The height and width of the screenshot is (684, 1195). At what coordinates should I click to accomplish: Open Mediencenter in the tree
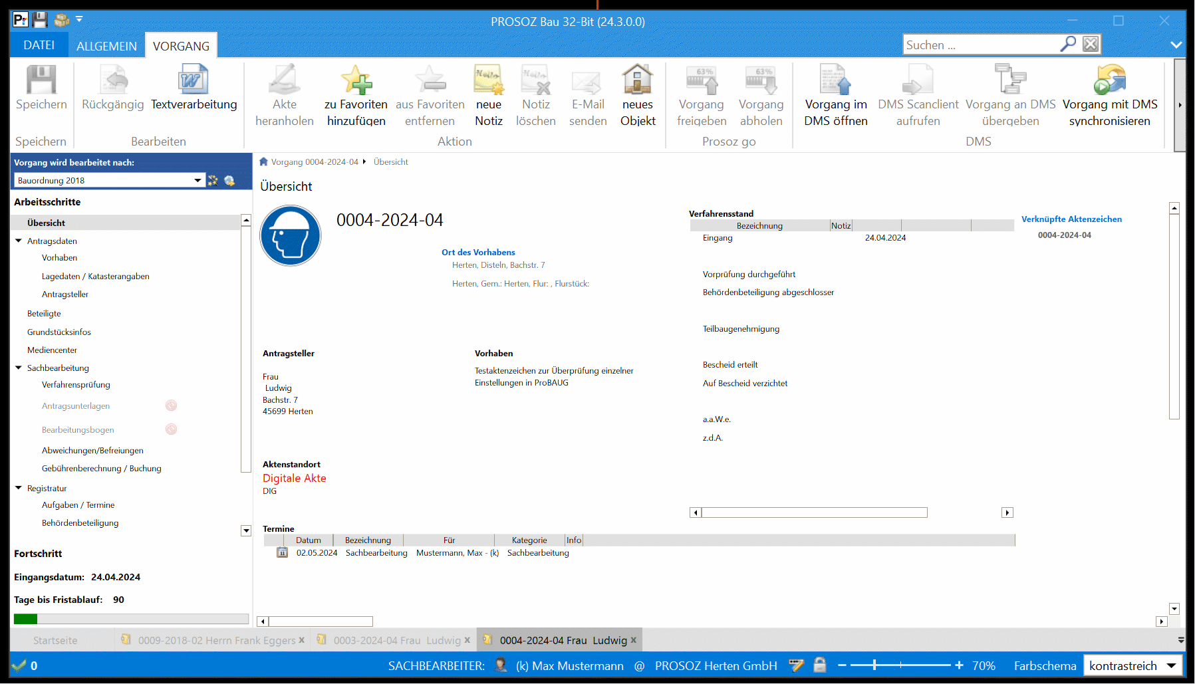[x=52, y=350]
